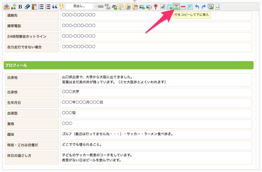This screenshot has height=172, width=262.
Task: Insert an image with picture-plus icon
Action: (x=142, y=7)
